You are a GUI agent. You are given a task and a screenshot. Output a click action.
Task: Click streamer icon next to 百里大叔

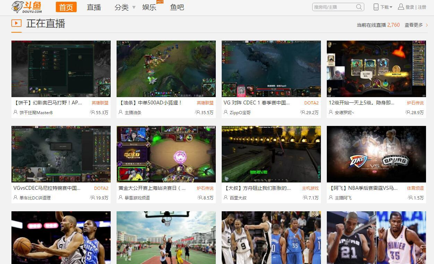coord(225,198)
